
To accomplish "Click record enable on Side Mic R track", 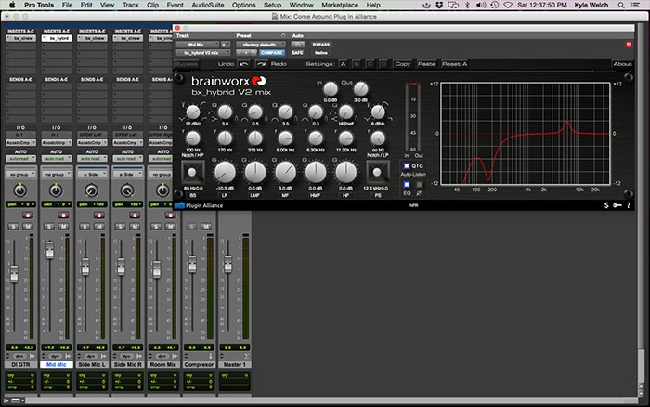I will click(135, 215).
